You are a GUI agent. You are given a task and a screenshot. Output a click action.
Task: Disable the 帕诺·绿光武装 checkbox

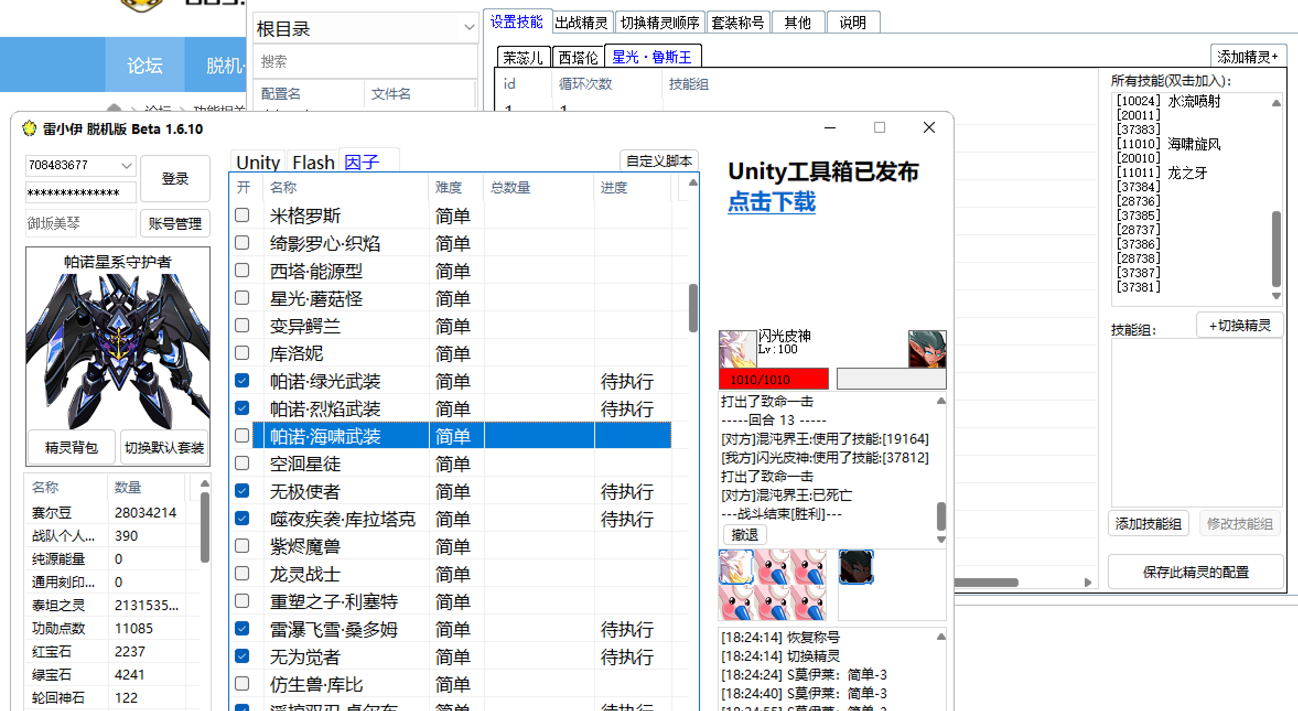[241, 380]
